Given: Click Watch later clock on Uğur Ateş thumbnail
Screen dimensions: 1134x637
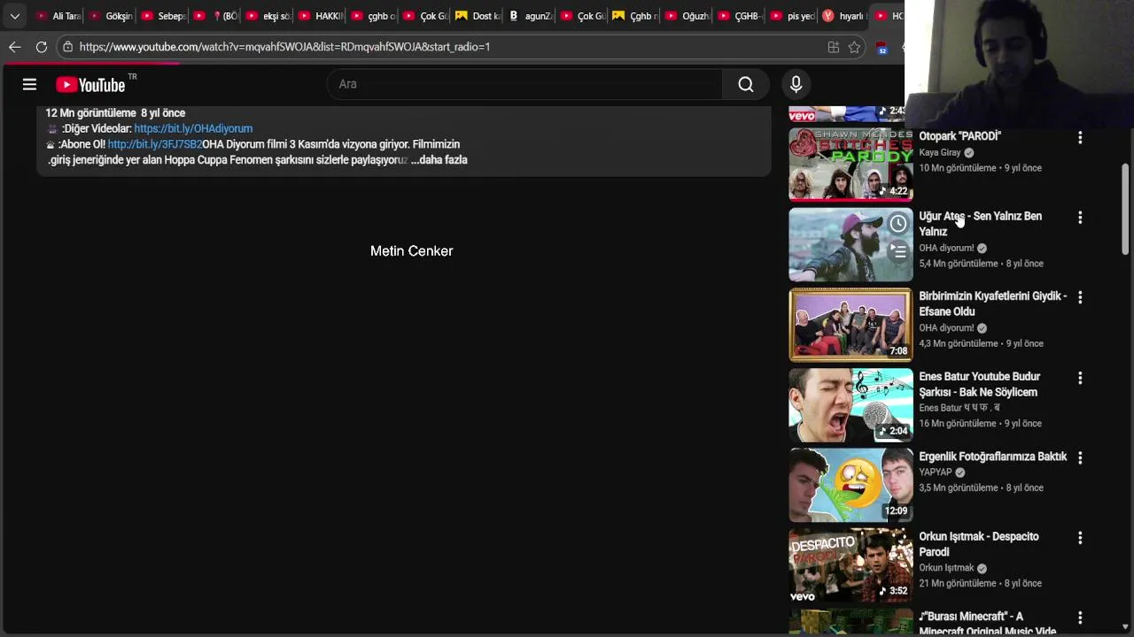Looking at the screenshot, I should (897, 224).
